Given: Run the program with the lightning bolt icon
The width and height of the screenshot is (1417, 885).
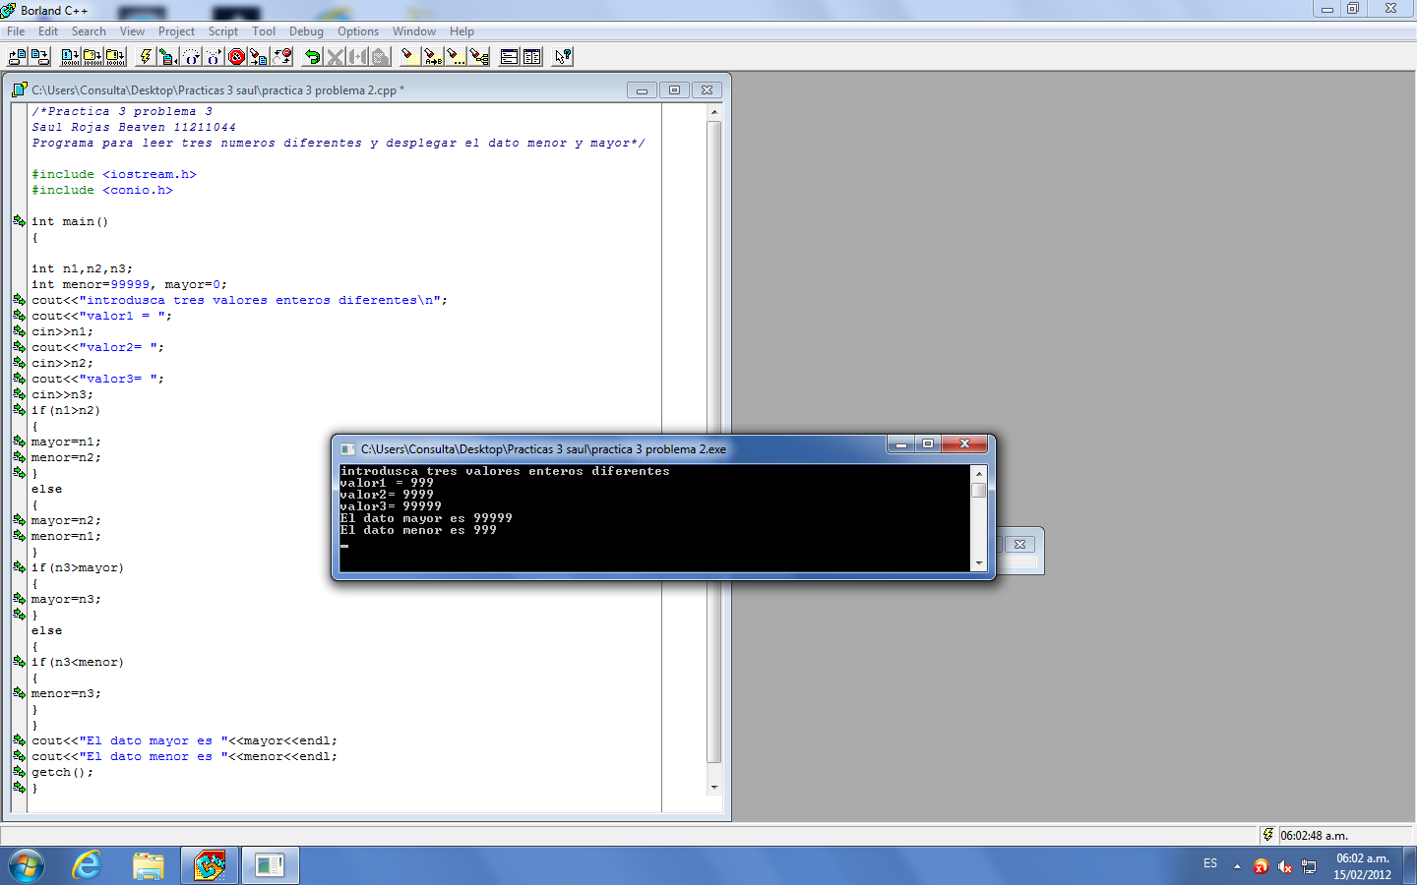Looking at the screenshot, I should (146, 56).
